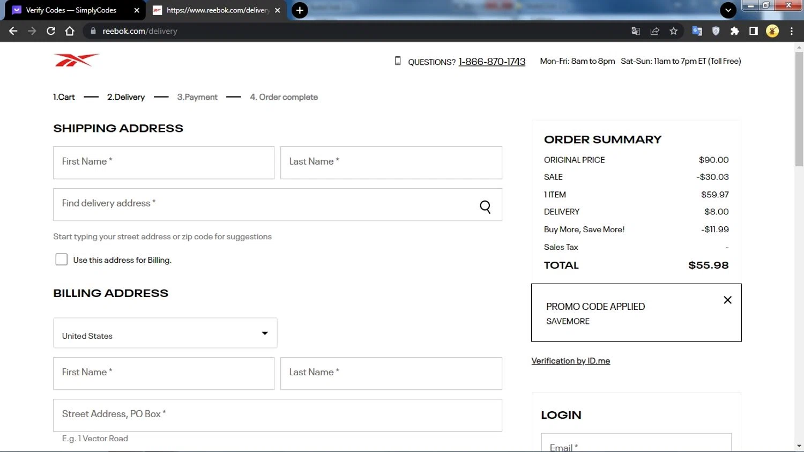
Task: Bookmark this page with the star icon
Action: [x=674, y=31]
